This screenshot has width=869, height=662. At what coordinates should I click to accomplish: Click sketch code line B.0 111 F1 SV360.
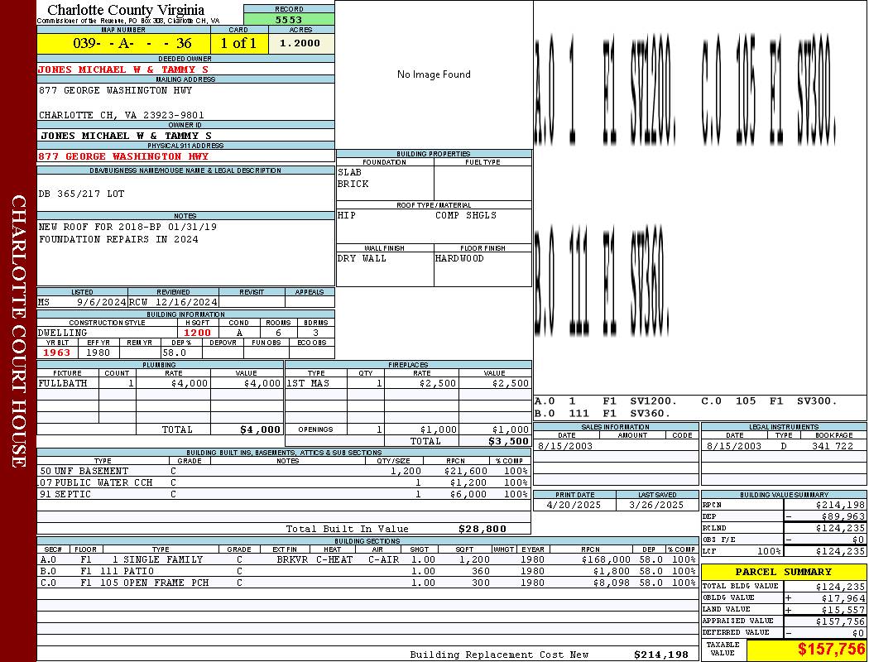tap(603, 413)
